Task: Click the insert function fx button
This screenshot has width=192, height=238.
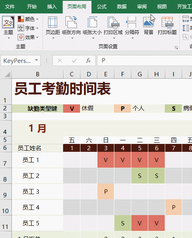Action: pos(88,60)
